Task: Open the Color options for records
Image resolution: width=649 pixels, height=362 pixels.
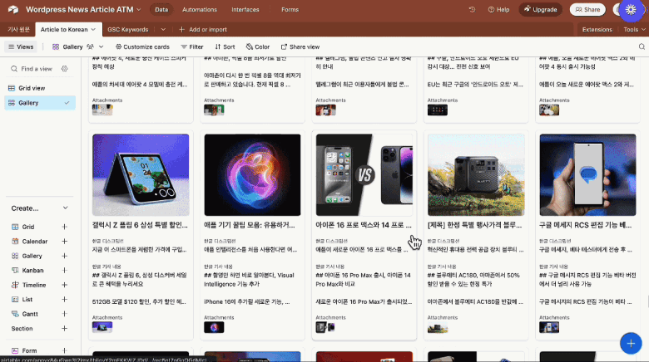Action: tap(257, 47)
